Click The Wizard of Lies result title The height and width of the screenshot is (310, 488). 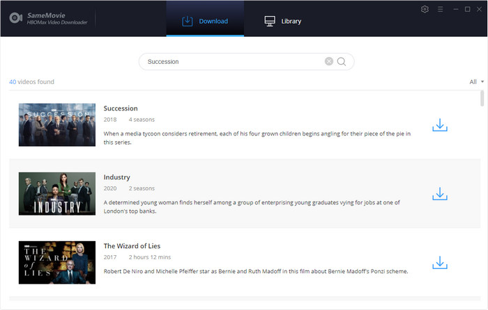pyautogui.click(x=132, y=246)
